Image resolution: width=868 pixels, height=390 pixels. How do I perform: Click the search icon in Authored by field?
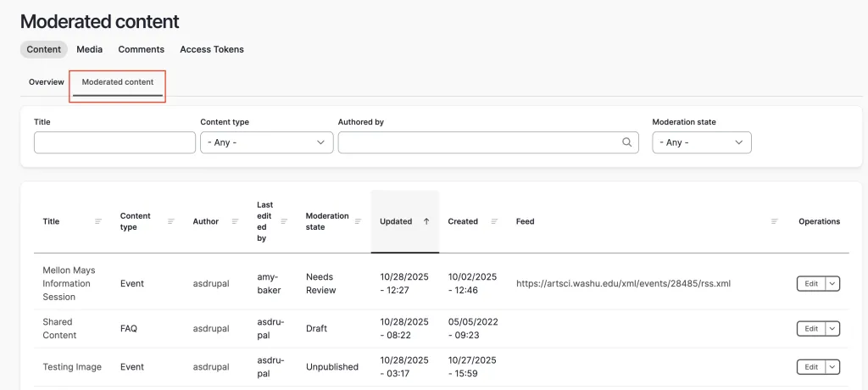[x=627, y=142]
